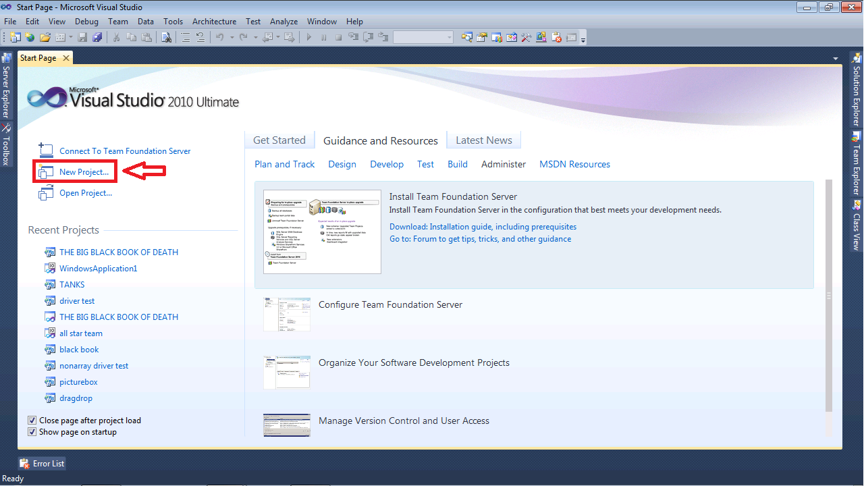Click the Step Out debug icon
The width and height of the screenshot is (864, 486).
383,37
